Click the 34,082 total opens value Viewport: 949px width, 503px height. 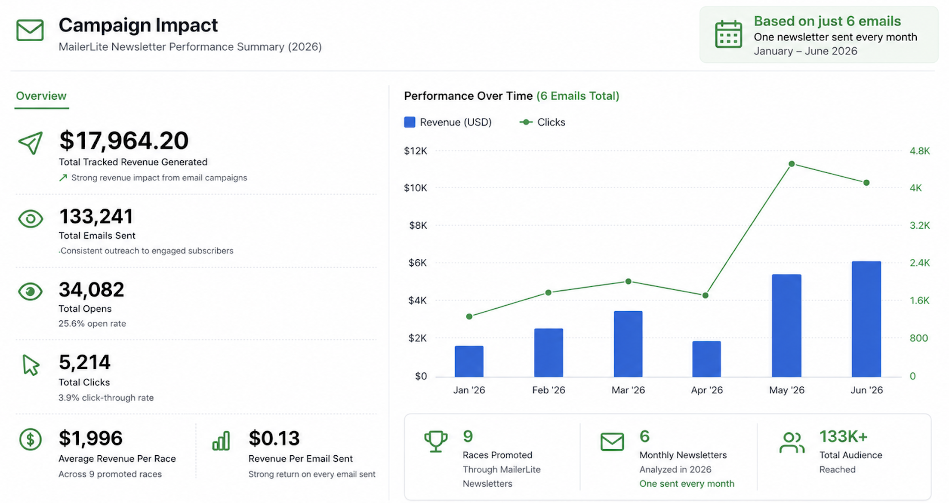92,289
